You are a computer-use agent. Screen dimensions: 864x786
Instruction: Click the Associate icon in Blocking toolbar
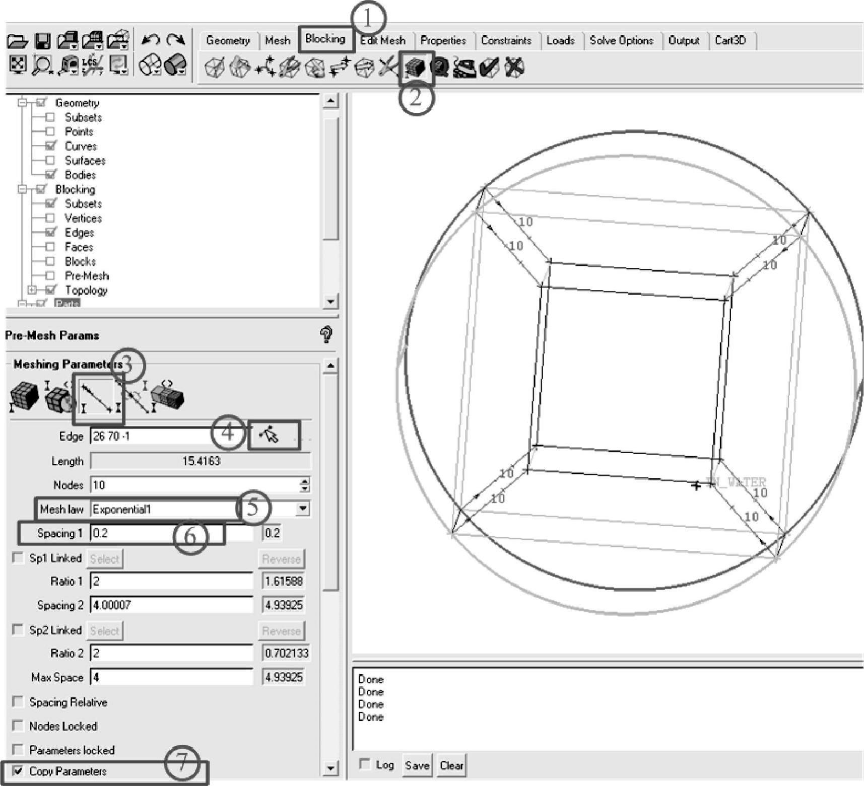click(x=315, y=67)
